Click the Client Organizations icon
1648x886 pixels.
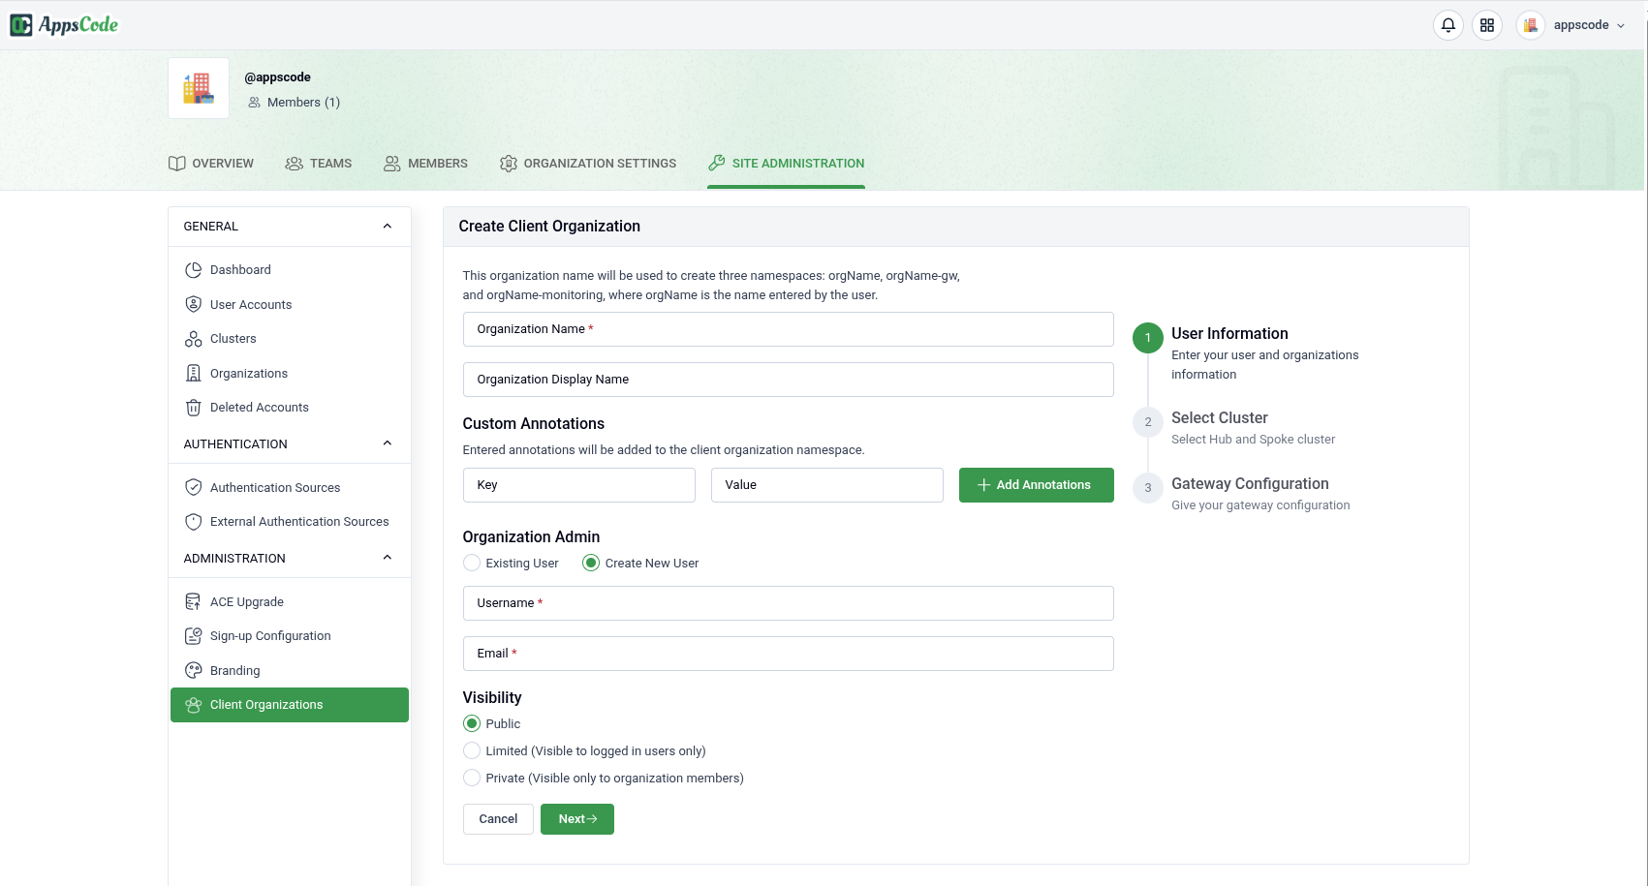[194, 705]
